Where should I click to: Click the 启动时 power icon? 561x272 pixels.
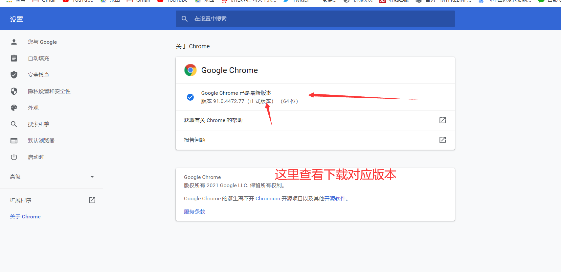14,157
